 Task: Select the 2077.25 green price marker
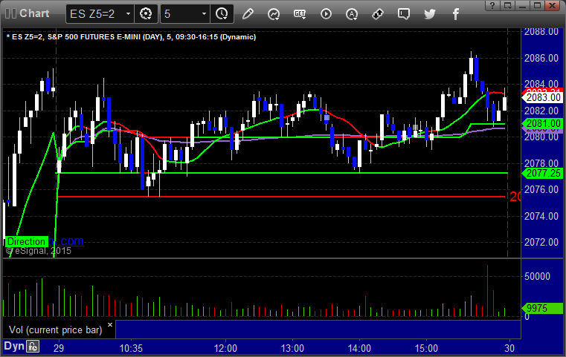[x=542, y=173]
